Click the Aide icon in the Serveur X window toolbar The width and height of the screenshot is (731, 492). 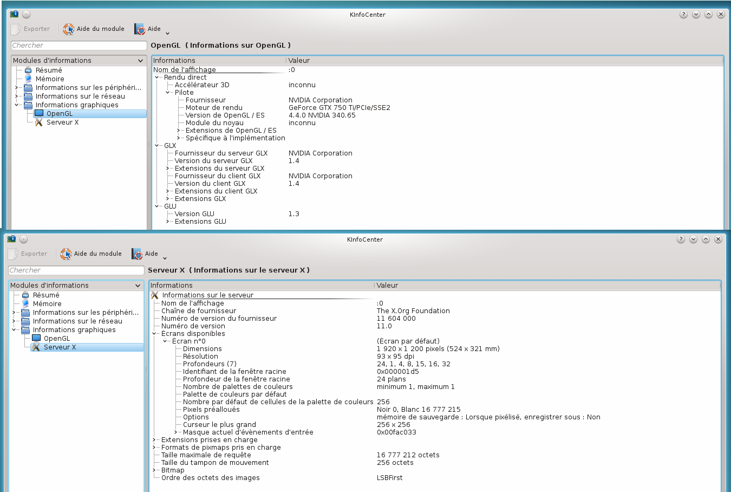138,254
